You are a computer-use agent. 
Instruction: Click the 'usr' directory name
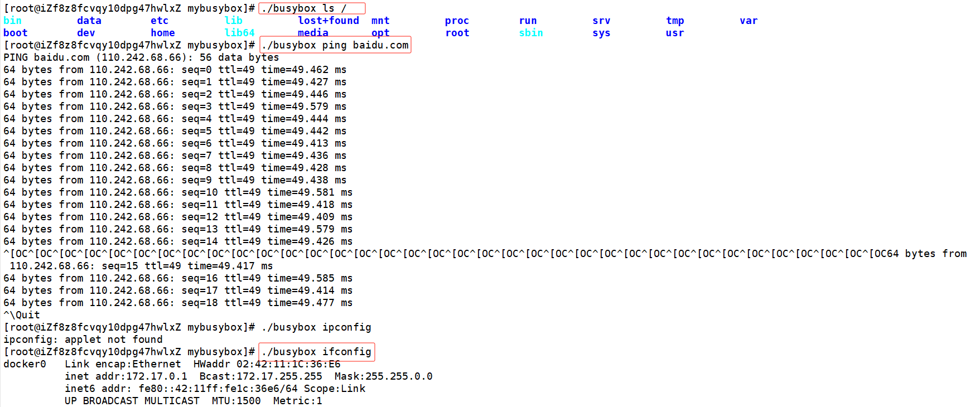pos(675,33)
